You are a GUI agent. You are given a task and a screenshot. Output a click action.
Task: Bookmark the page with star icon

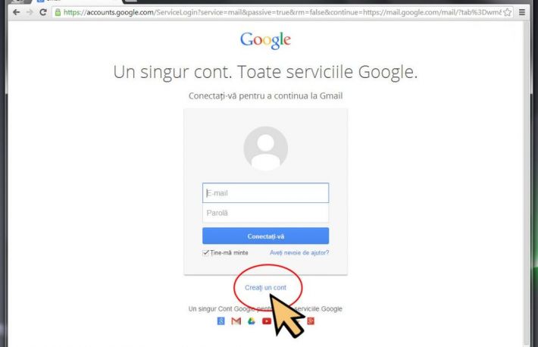(508, 12)
